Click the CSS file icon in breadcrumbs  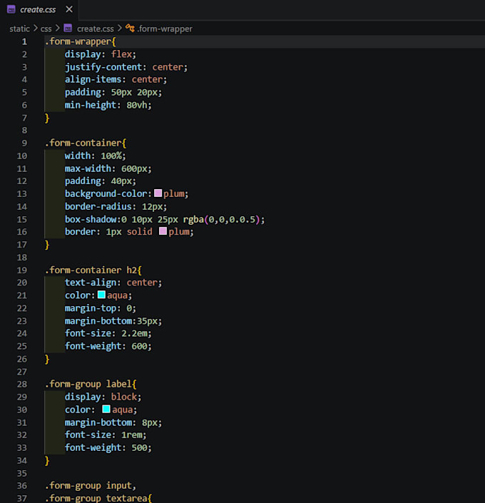click(68, 29)
